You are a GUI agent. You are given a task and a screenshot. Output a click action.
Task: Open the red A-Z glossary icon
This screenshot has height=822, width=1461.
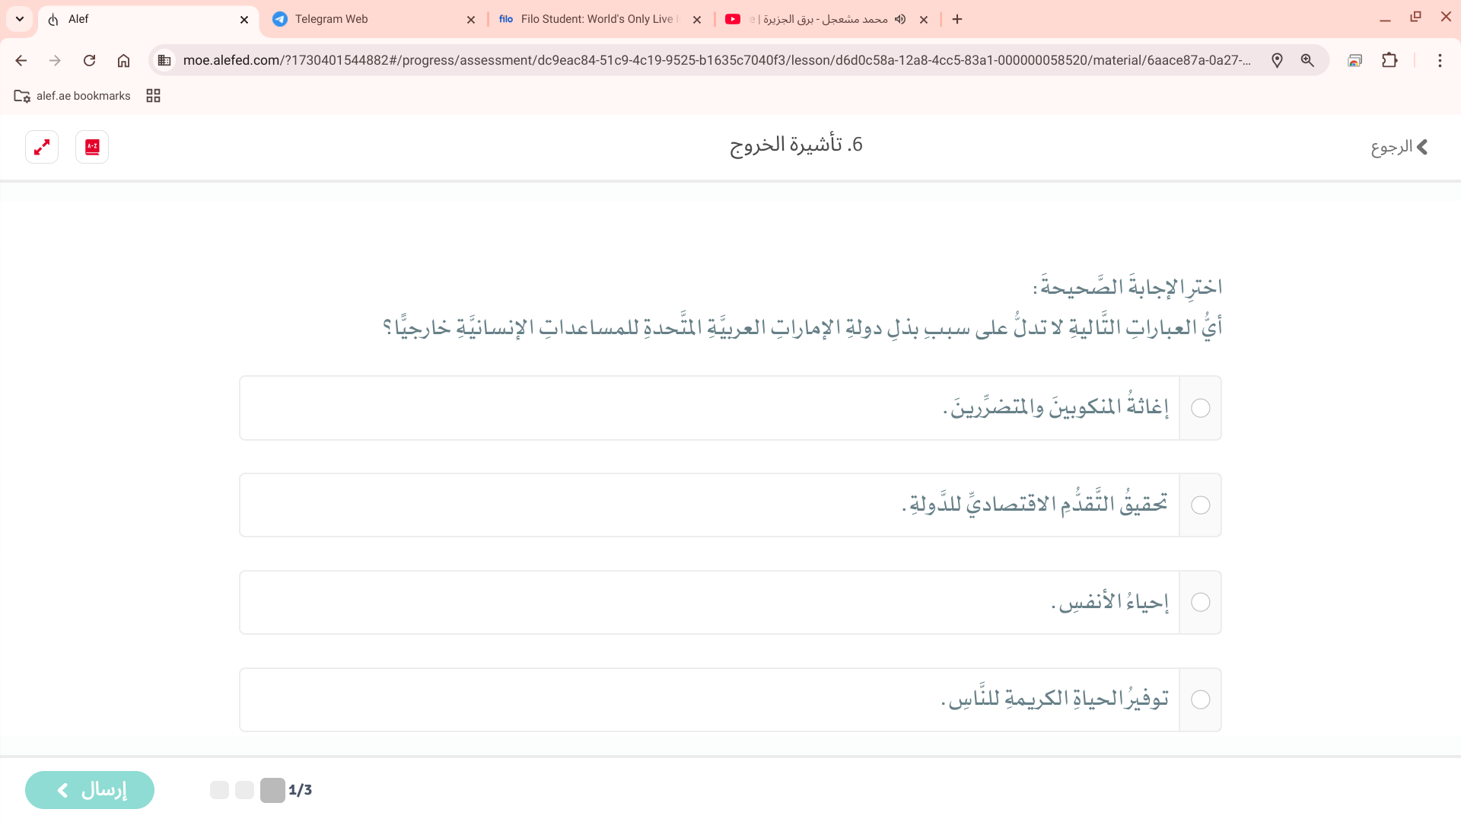point(92,147)
